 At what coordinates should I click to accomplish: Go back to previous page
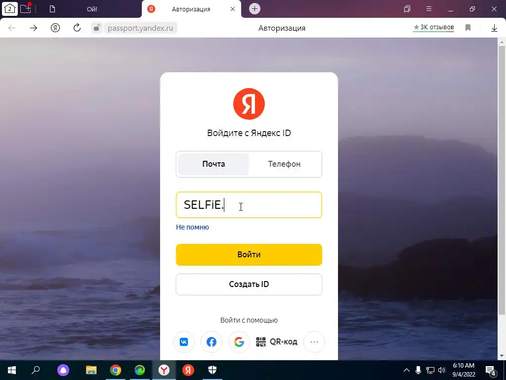(12, 28)
